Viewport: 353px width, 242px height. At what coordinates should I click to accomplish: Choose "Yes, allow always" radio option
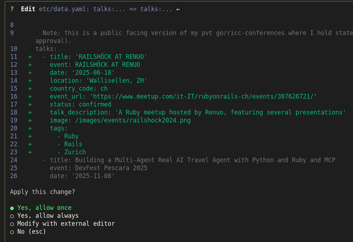click(x=48, y=216)
